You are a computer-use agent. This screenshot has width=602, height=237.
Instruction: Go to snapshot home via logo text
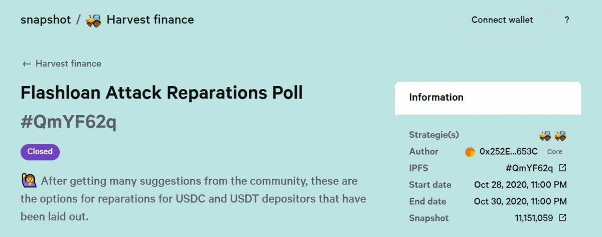point(45,20)
